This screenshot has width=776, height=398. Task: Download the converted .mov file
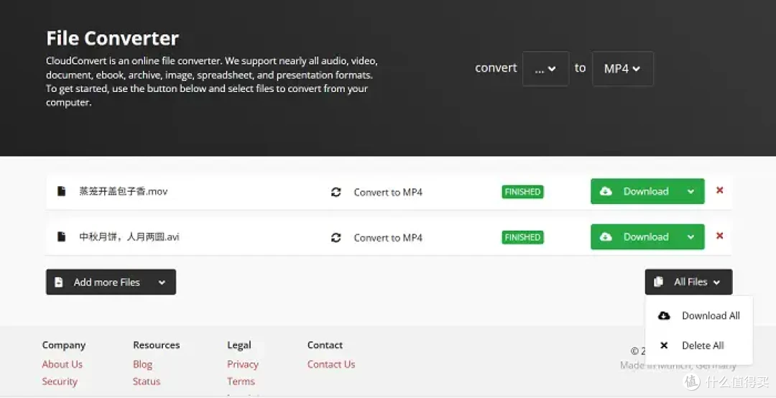coord(635,191)
